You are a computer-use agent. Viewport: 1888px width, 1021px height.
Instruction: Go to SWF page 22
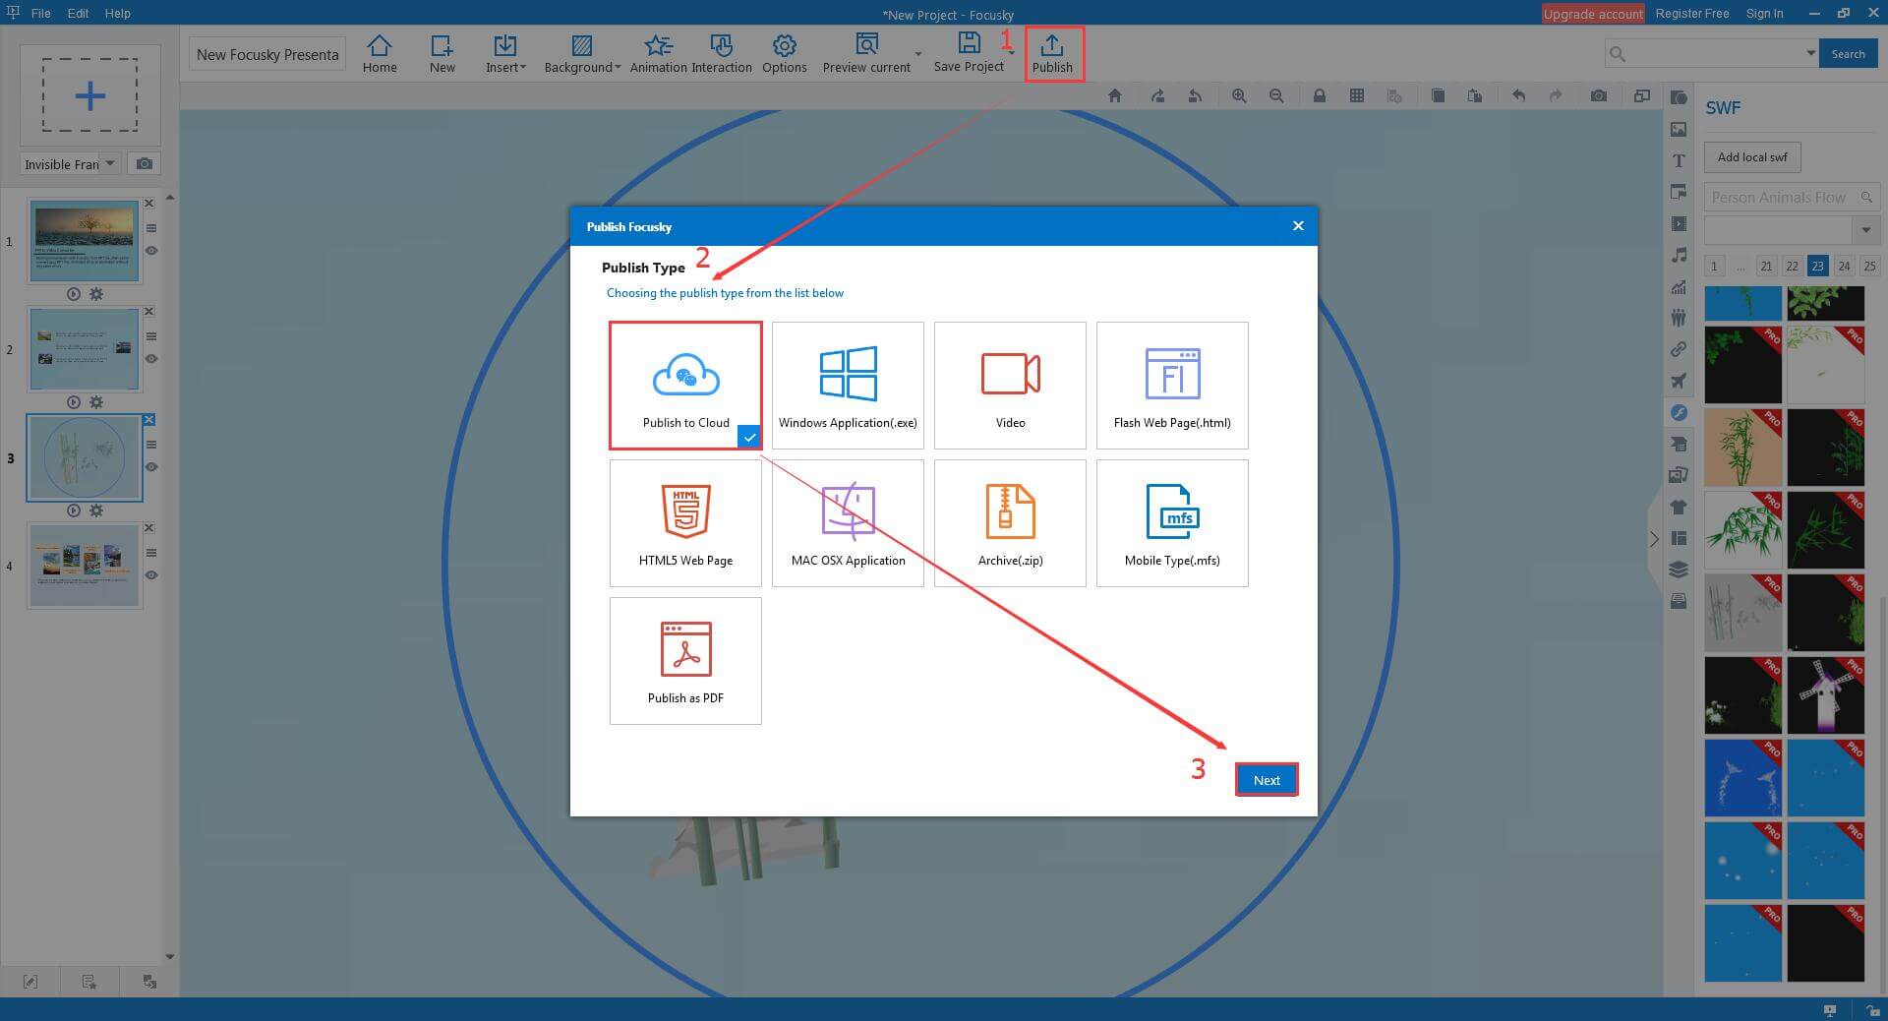pyautogui.click(x=1792, y=266)
